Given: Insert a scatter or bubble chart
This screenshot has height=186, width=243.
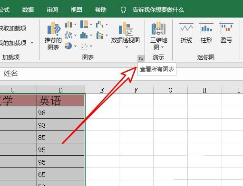Looking at the screenshot, I should 84,46.
